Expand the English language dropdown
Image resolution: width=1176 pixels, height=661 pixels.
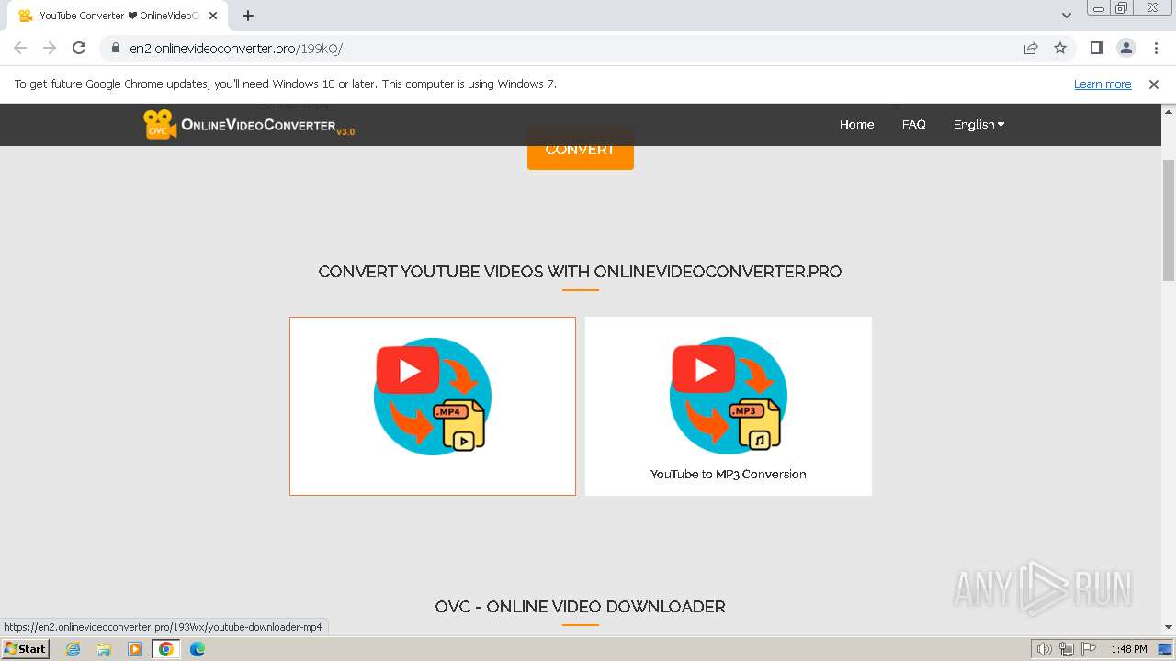(978, 124)
